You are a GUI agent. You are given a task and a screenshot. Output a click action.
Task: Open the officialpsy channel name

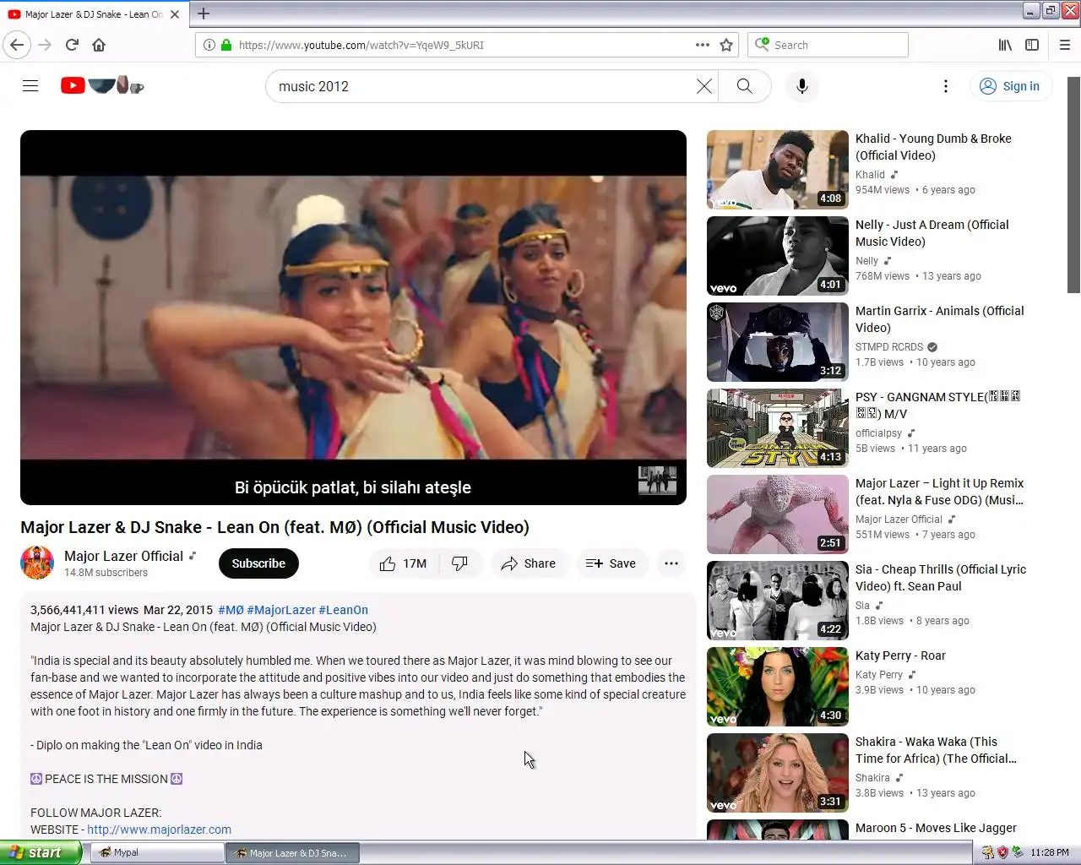[878, 433]
